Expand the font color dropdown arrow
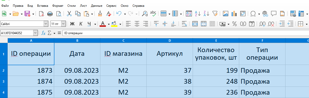The height and width of the screenshot is (98, 309). point(108,24)
